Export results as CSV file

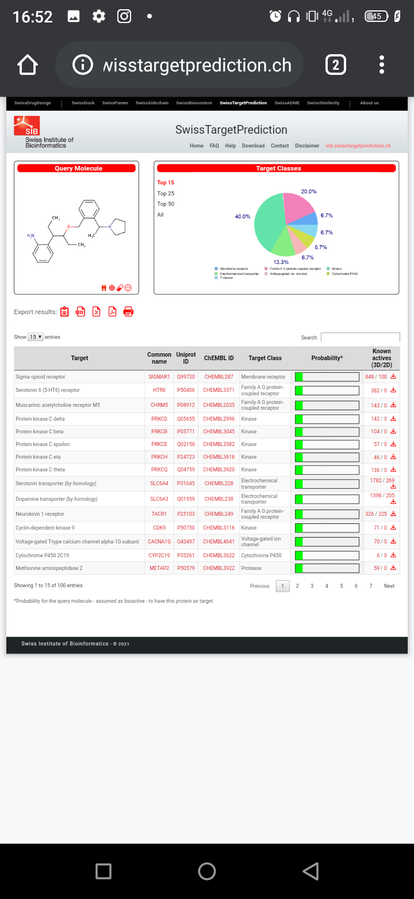click(80, 312)
